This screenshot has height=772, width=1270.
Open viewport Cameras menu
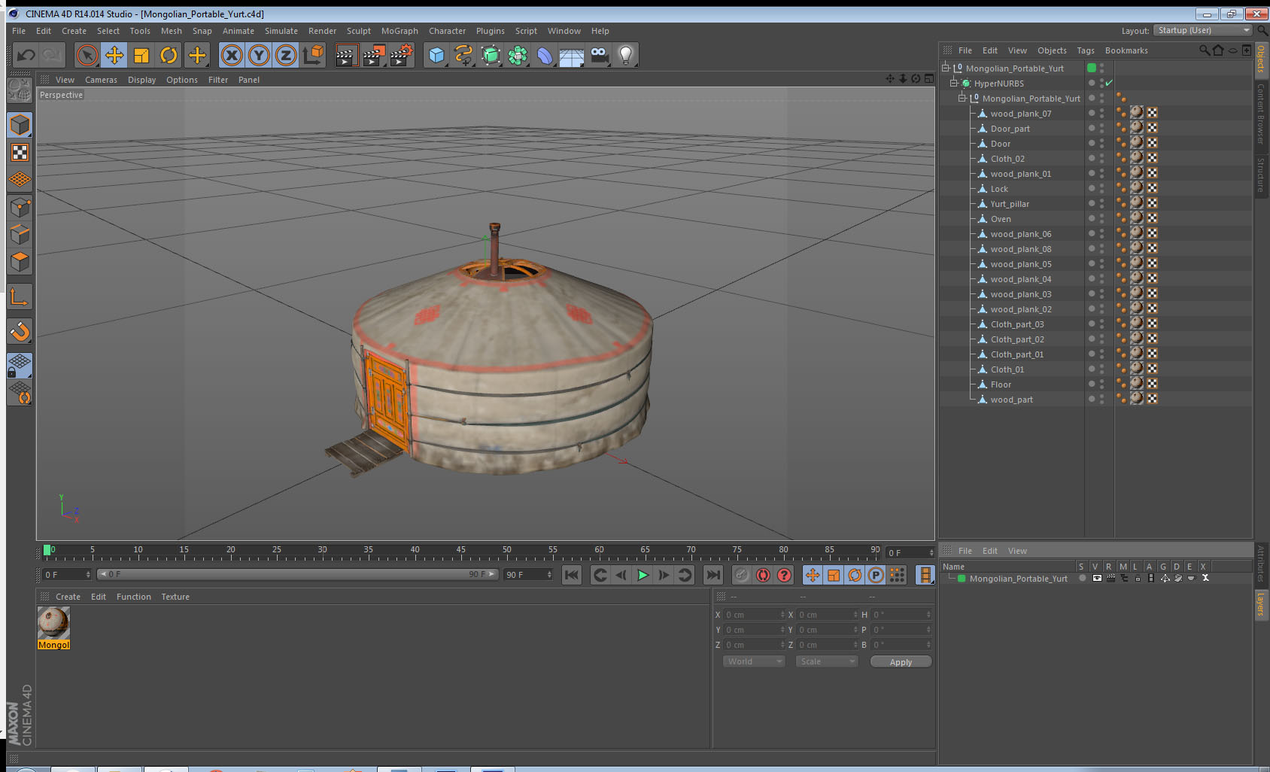tap(101, 80)
